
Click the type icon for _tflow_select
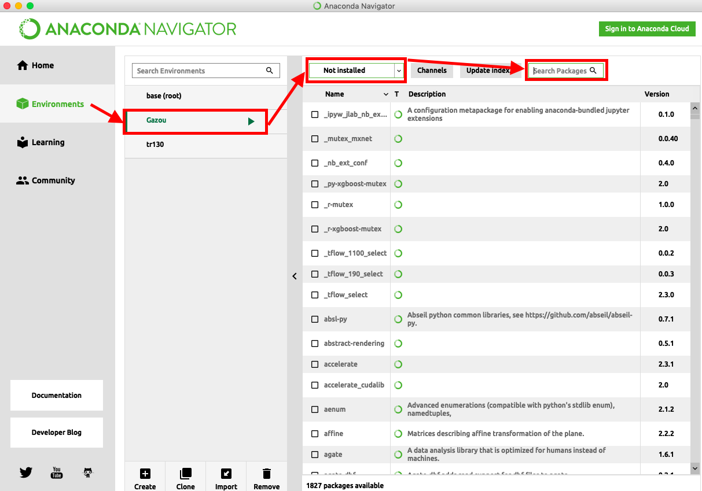point(398,295)
